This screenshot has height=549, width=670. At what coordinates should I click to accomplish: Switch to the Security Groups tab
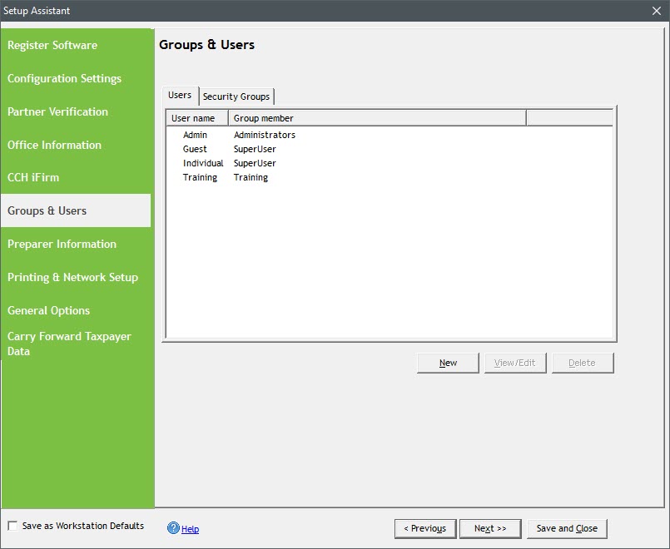236,96
